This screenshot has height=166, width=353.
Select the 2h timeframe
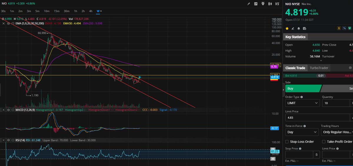click(x=83, y=11)
